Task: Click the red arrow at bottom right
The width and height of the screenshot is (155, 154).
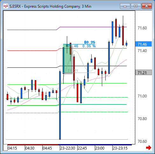Action: pyautogui.click(x=149, y=148)
